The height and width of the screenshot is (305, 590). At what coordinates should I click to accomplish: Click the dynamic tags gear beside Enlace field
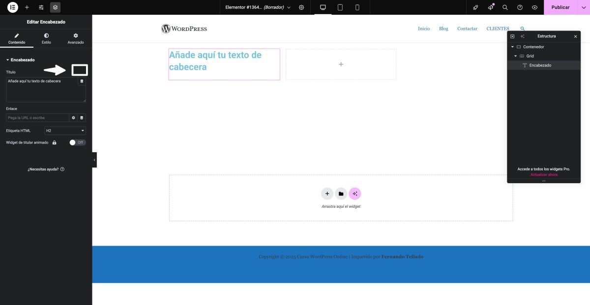73,118
